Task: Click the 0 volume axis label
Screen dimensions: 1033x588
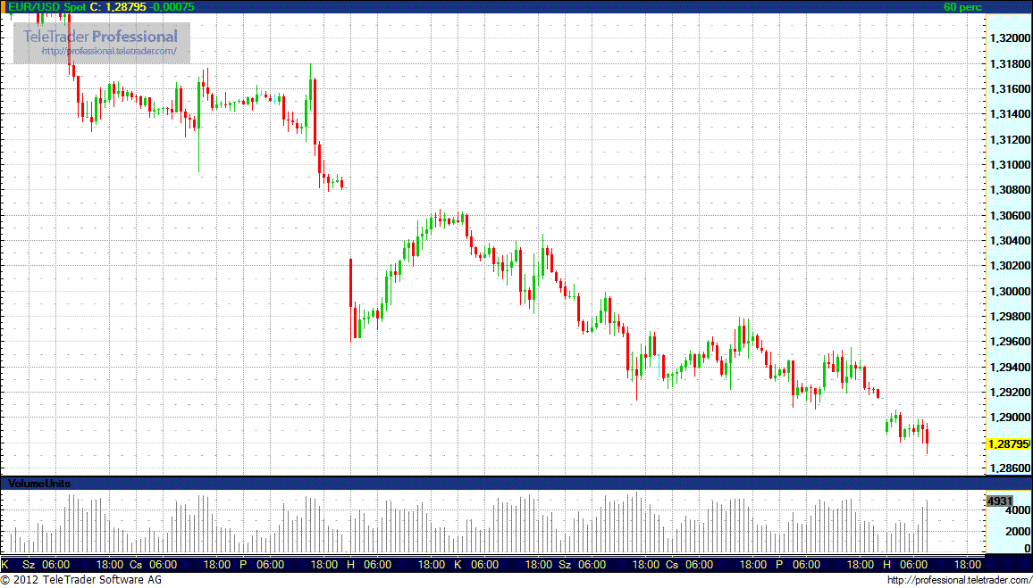Action: click(x=1027, y=548)
